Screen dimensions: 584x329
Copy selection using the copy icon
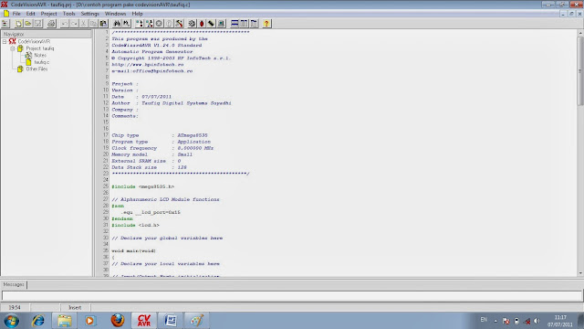click(x=93, y=24)
